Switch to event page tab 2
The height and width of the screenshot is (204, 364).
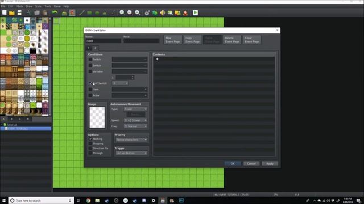pos(95,48)
